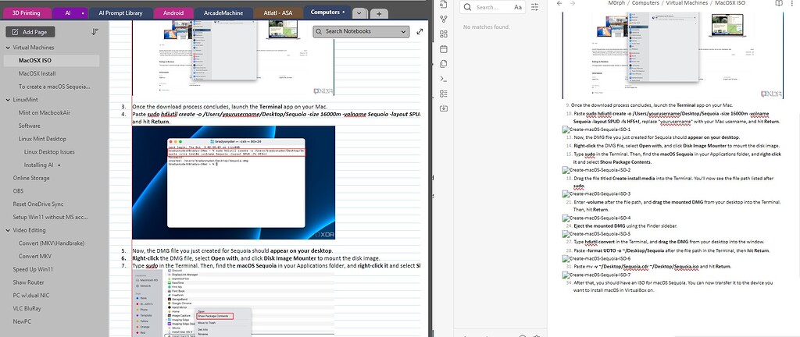The image size is (800, 337).
Task: Switch to the ArcadeMachine section tab
Action: [223, 13]
